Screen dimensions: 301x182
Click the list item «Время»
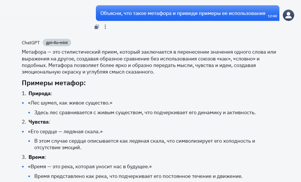tap(36, 157)
